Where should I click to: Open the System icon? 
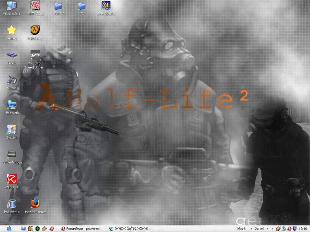[x=12, y=132]
